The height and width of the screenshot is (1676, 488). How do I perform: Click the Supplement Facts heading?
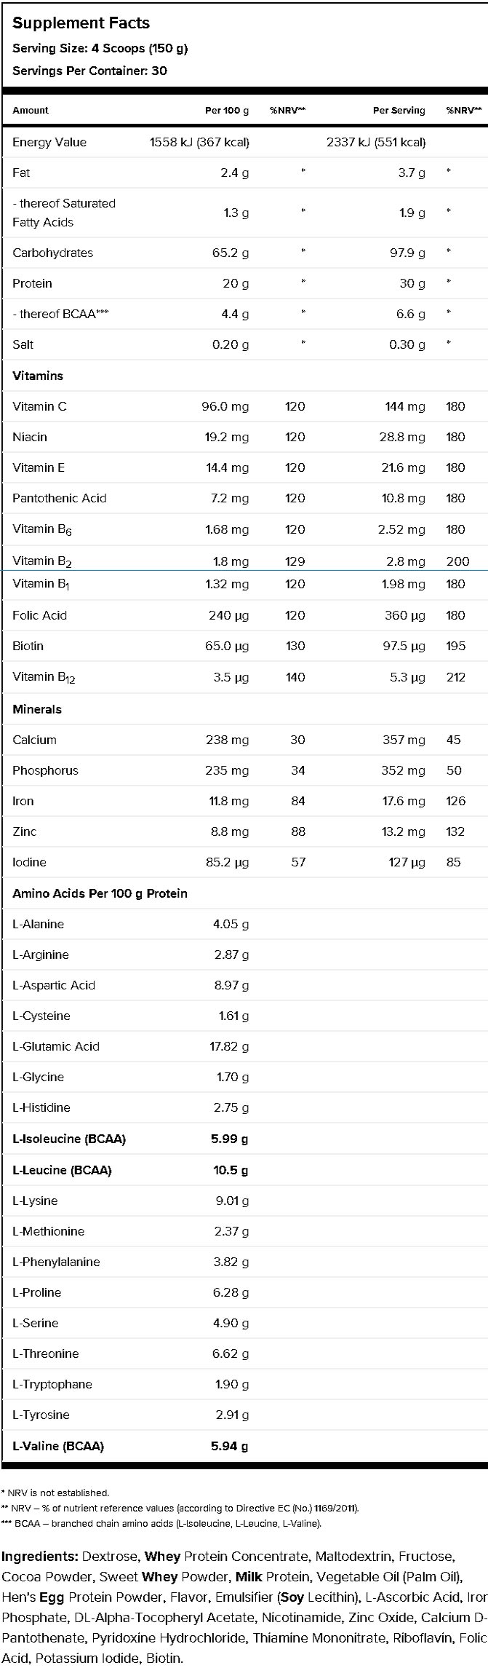81,23
